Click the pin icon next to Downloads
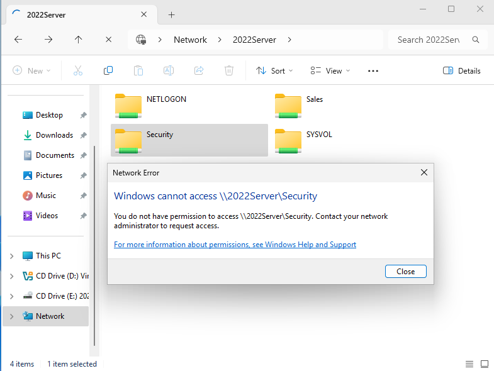The height and width of the screenshot is (371, 494). click(x=83, y=135)
